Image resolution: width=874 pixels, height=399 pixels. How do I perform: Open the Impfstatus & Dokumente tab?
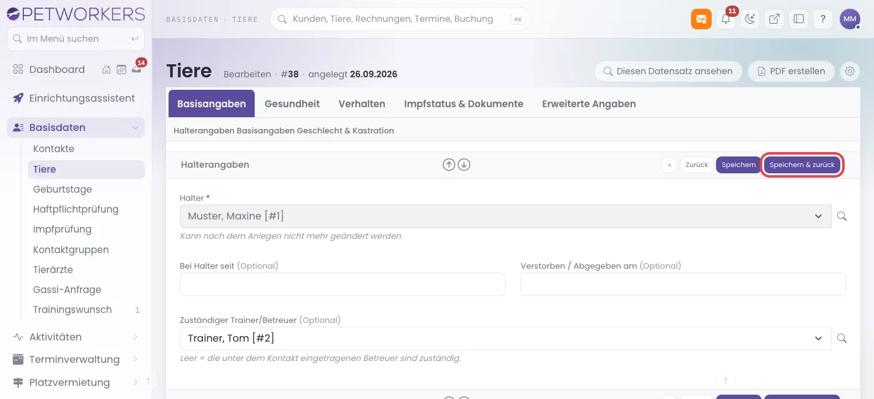pos(464,104)
